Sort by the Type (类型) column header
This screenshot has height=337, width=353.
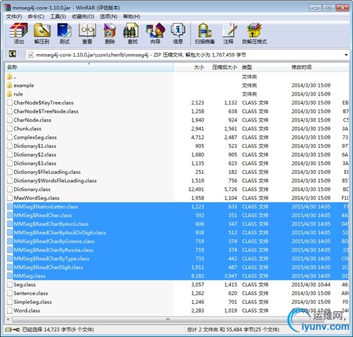(264, 67)
